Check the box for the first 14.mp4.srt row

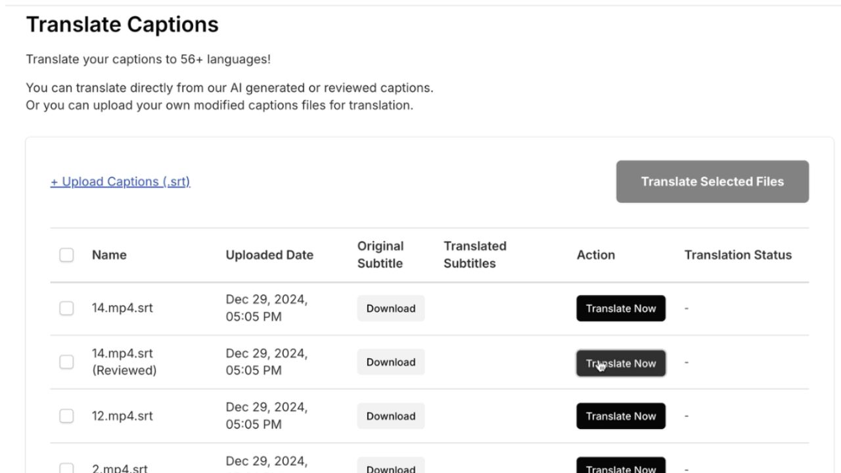66,308
